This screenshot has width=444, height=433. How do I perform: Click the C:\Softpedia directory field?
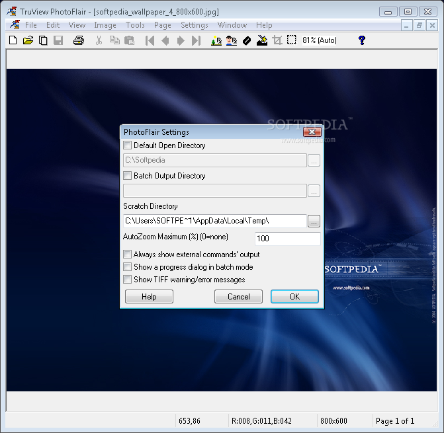(215, 161)
